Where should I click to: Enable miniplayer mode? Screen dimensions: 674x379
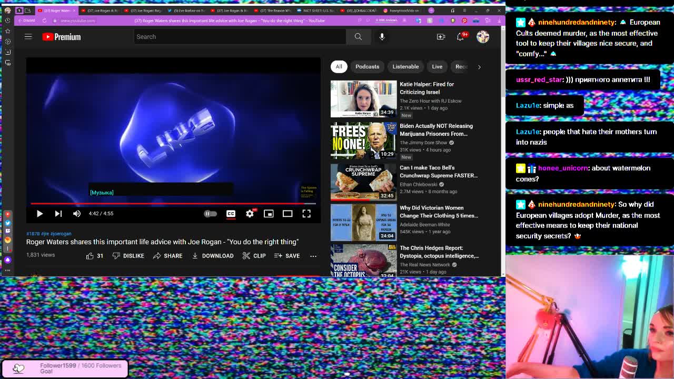pyautogui.click(x=269, y=214)
